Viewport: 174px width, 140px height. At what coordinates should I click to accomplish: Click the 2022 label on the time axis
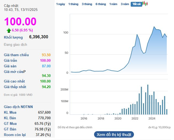(x=135, y=118)
